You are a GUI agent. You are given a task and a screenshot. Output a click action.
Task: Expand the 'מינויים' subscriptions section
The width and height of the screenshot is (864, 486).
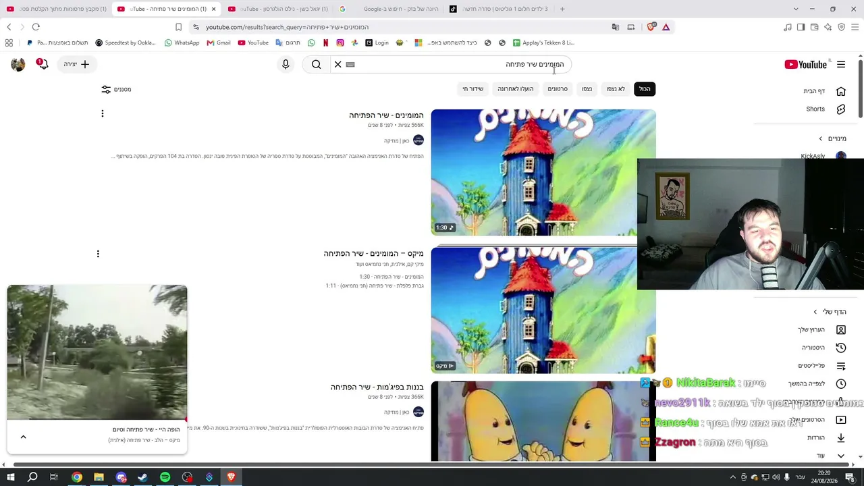pos(832,138)
